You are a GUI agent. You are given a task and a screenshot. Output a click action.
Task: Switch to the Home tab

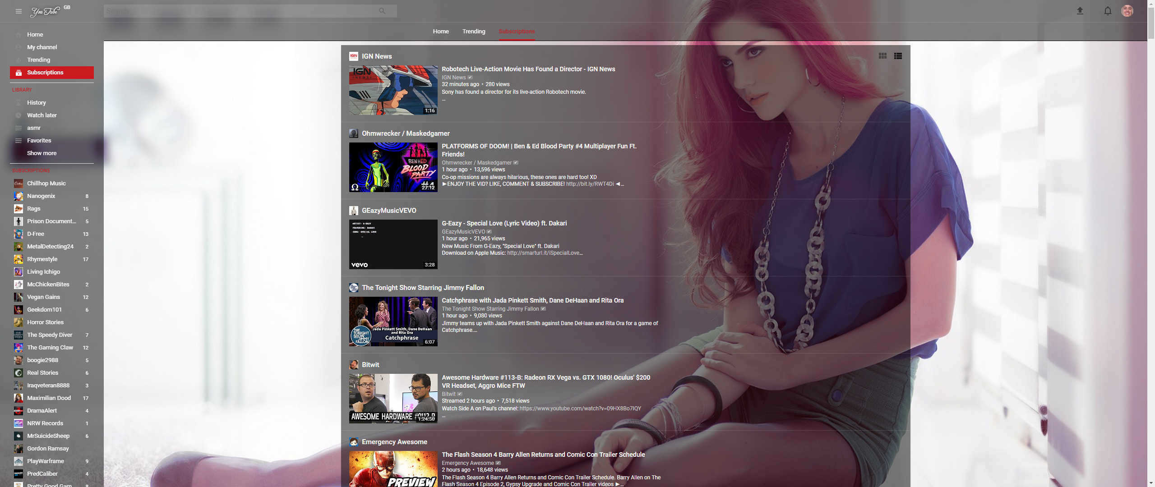tap(441, 31)
